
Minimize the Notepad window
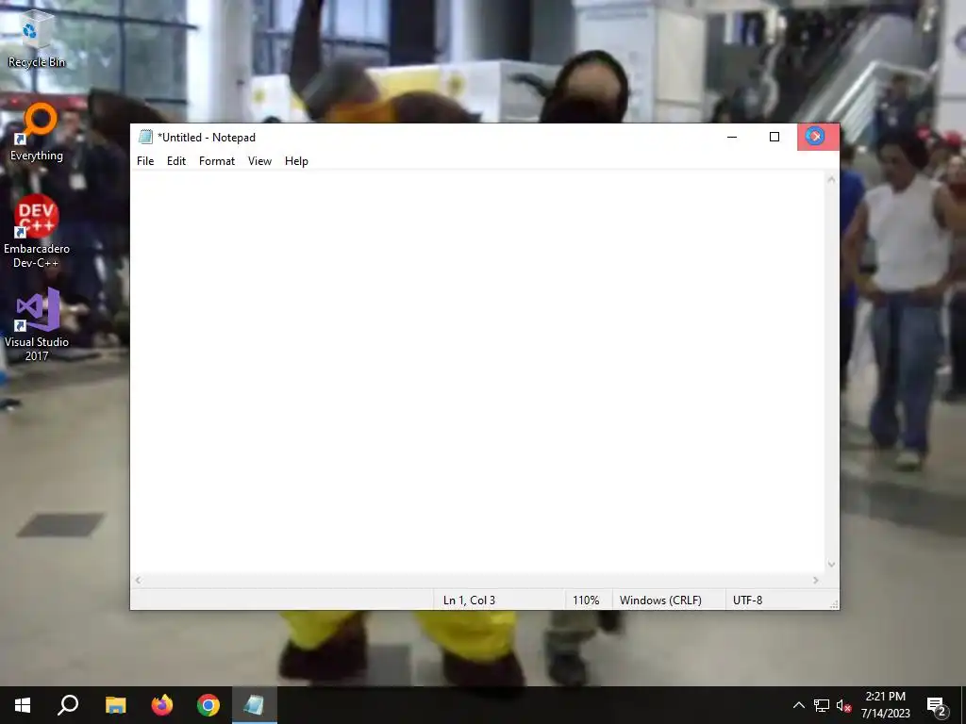point(732,137)
